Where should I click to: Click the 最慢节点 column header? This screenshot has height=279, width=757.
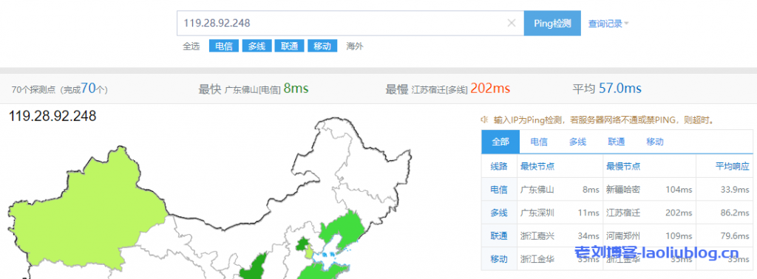(623, 166)
